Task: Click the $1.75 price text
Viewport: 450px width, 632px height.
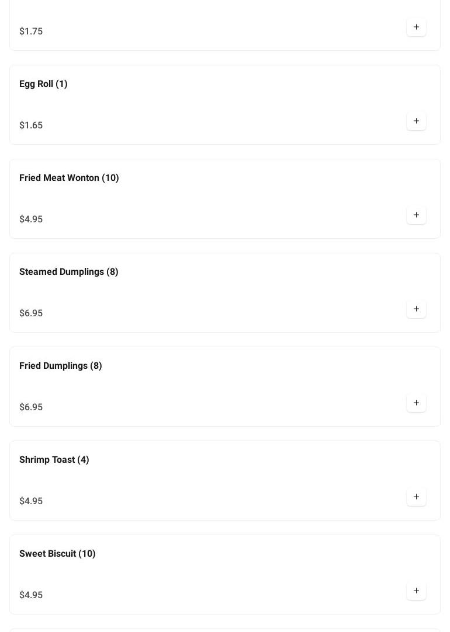Action: [x=31, y=32]
